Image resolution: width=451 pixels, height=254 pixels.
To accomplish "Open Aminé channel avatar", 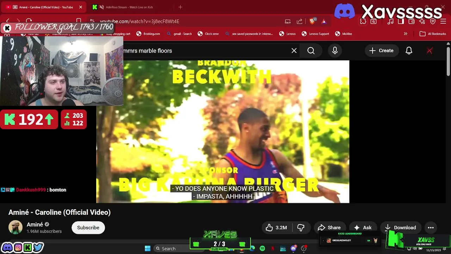I will (16, 228).
